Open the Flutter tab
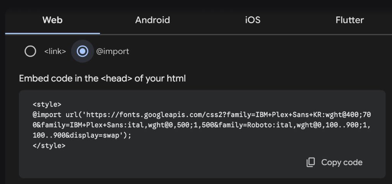This screenshot has width=392, height=184. (x=350, y=20)
